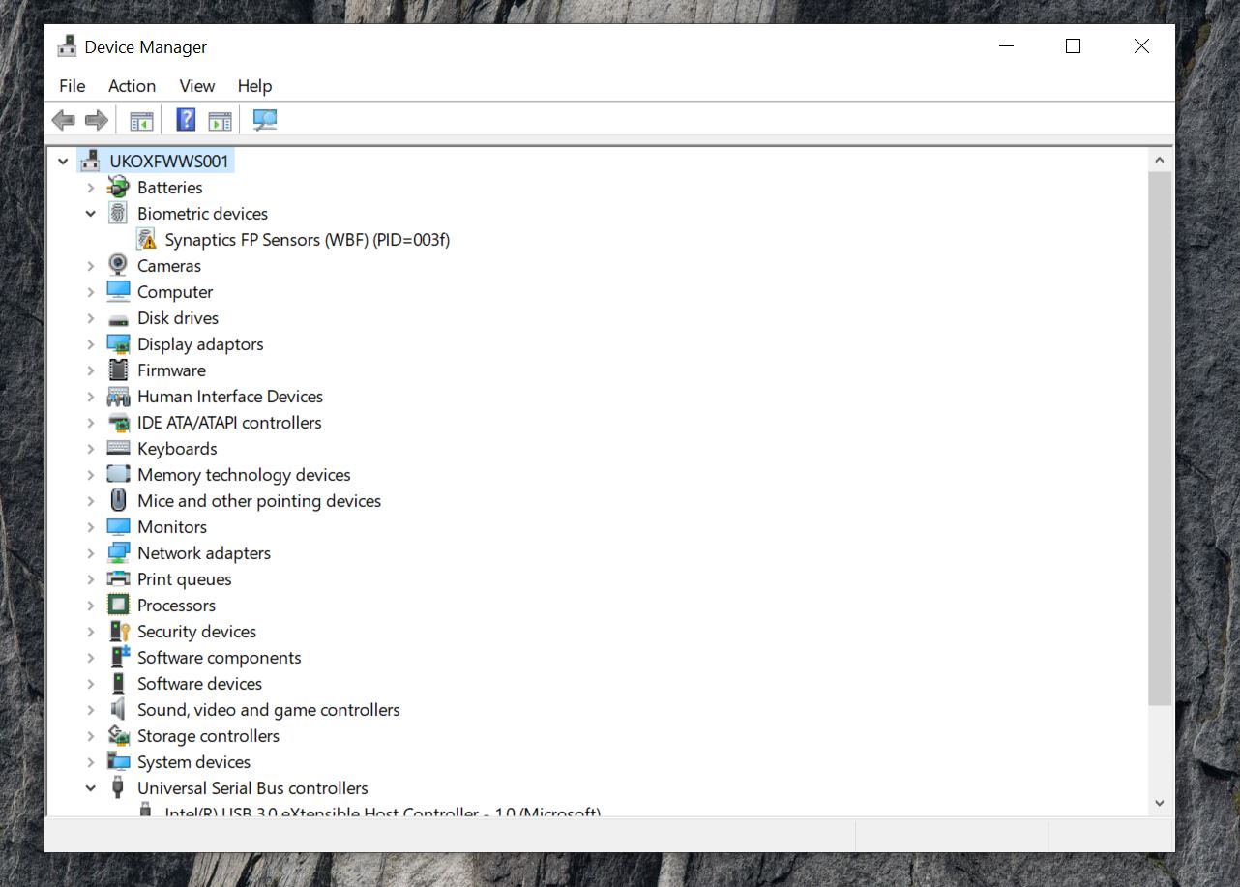Click the Batteries category icon
Screen dimensions: 1240x887
[116, 187]
